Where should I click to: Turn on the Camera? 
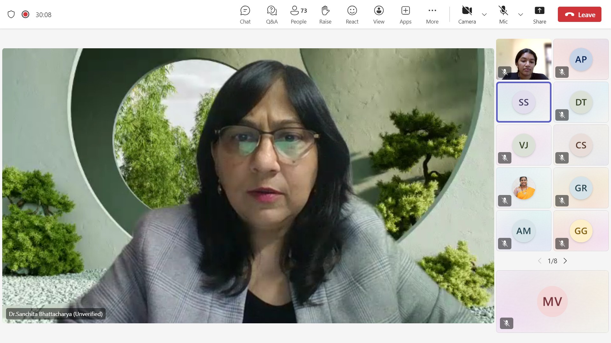467,15
